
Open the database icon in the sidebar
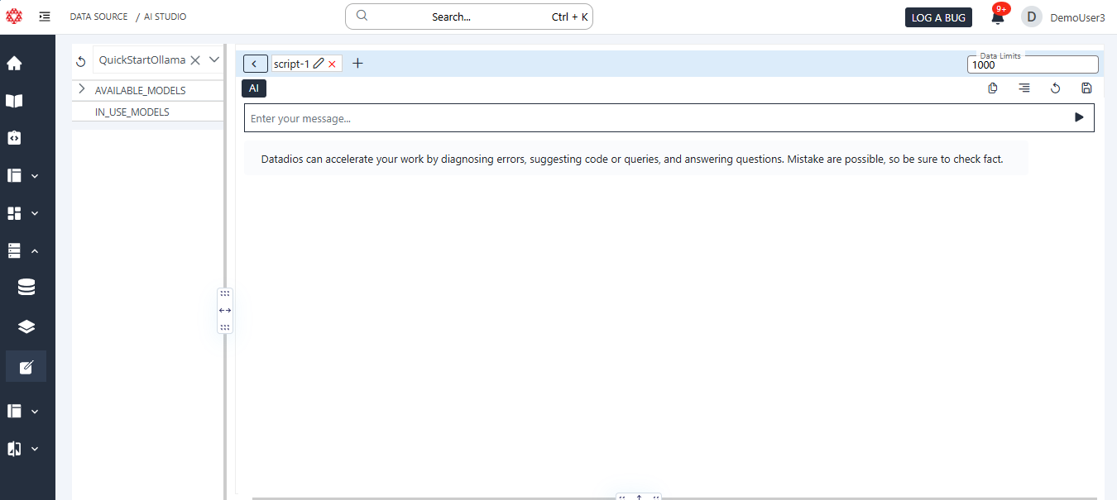pyautogui.click(x=26, y=288)
